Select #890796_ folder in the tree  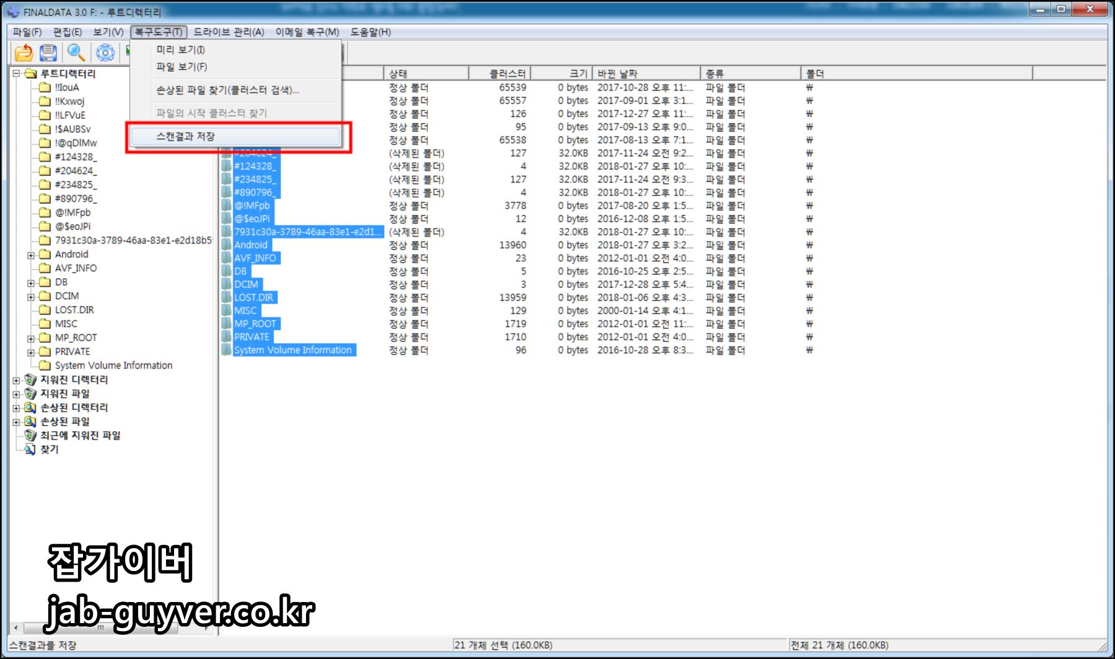[76, 199]
